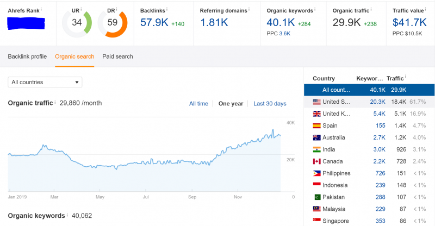Click the Country column header
Viewport: 435px width, 226px height.
tap(324, 78)
